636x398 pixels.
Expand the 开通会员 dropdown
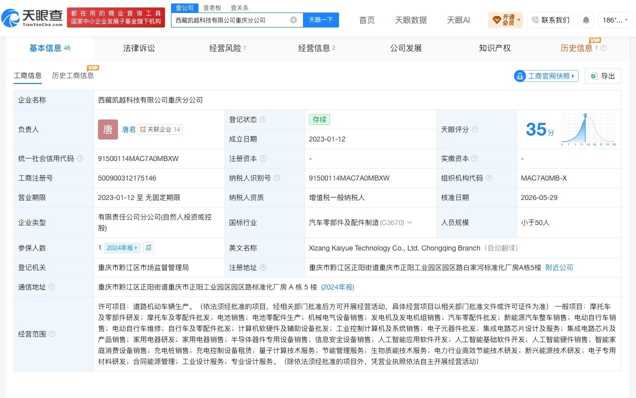[505, 20]
